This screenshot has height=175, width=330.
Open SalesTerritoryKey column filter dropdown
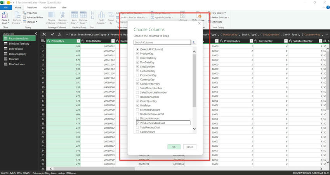[x=320, y=41]
